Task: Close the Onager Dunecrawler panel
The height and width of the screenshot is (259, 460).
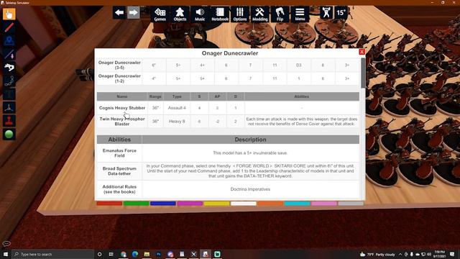Action: click(x=362, y=52)
